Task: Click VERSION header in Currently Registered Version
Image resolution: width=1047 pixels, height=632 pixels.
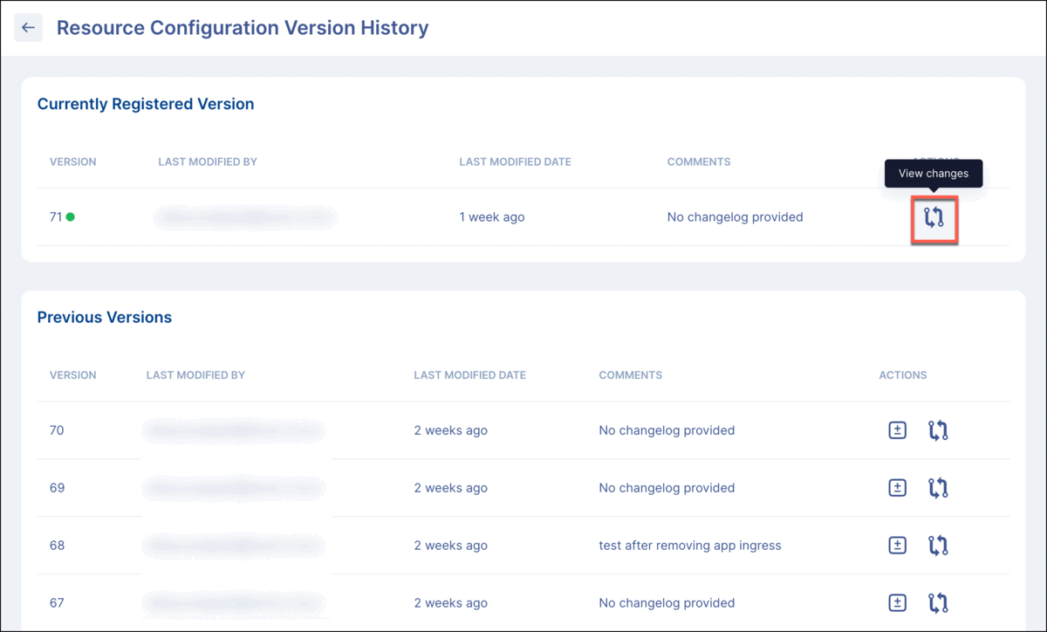Action: click(x=72, y=162)
